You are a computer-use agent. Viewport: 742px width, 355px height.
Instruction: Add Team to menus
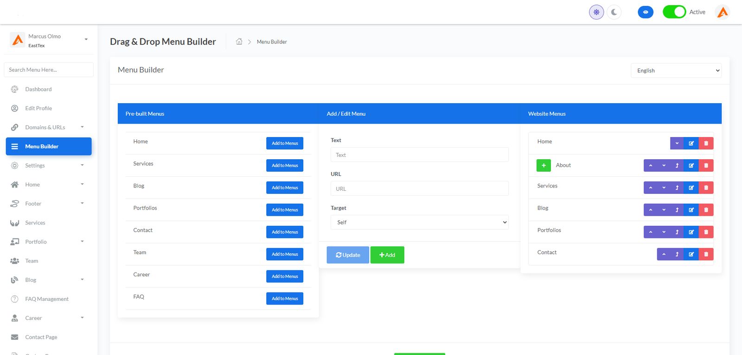(x=285, y=255)
